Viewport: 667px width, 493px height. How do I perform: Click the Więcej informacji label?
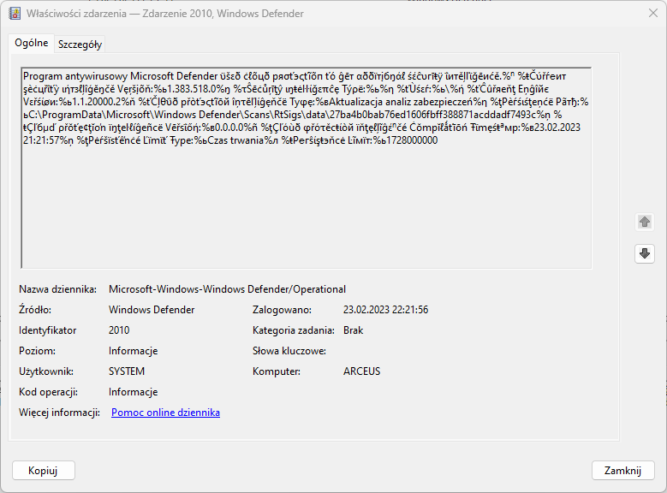(x=60, y=413)
